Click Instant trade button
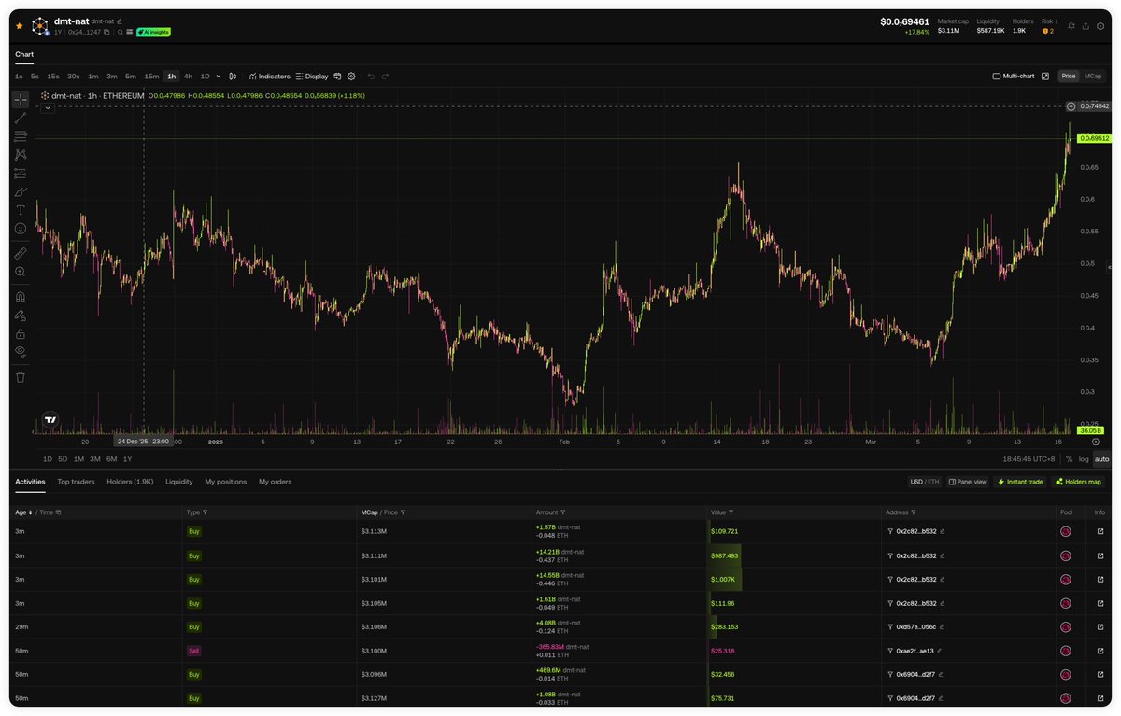 [1021, 482]
